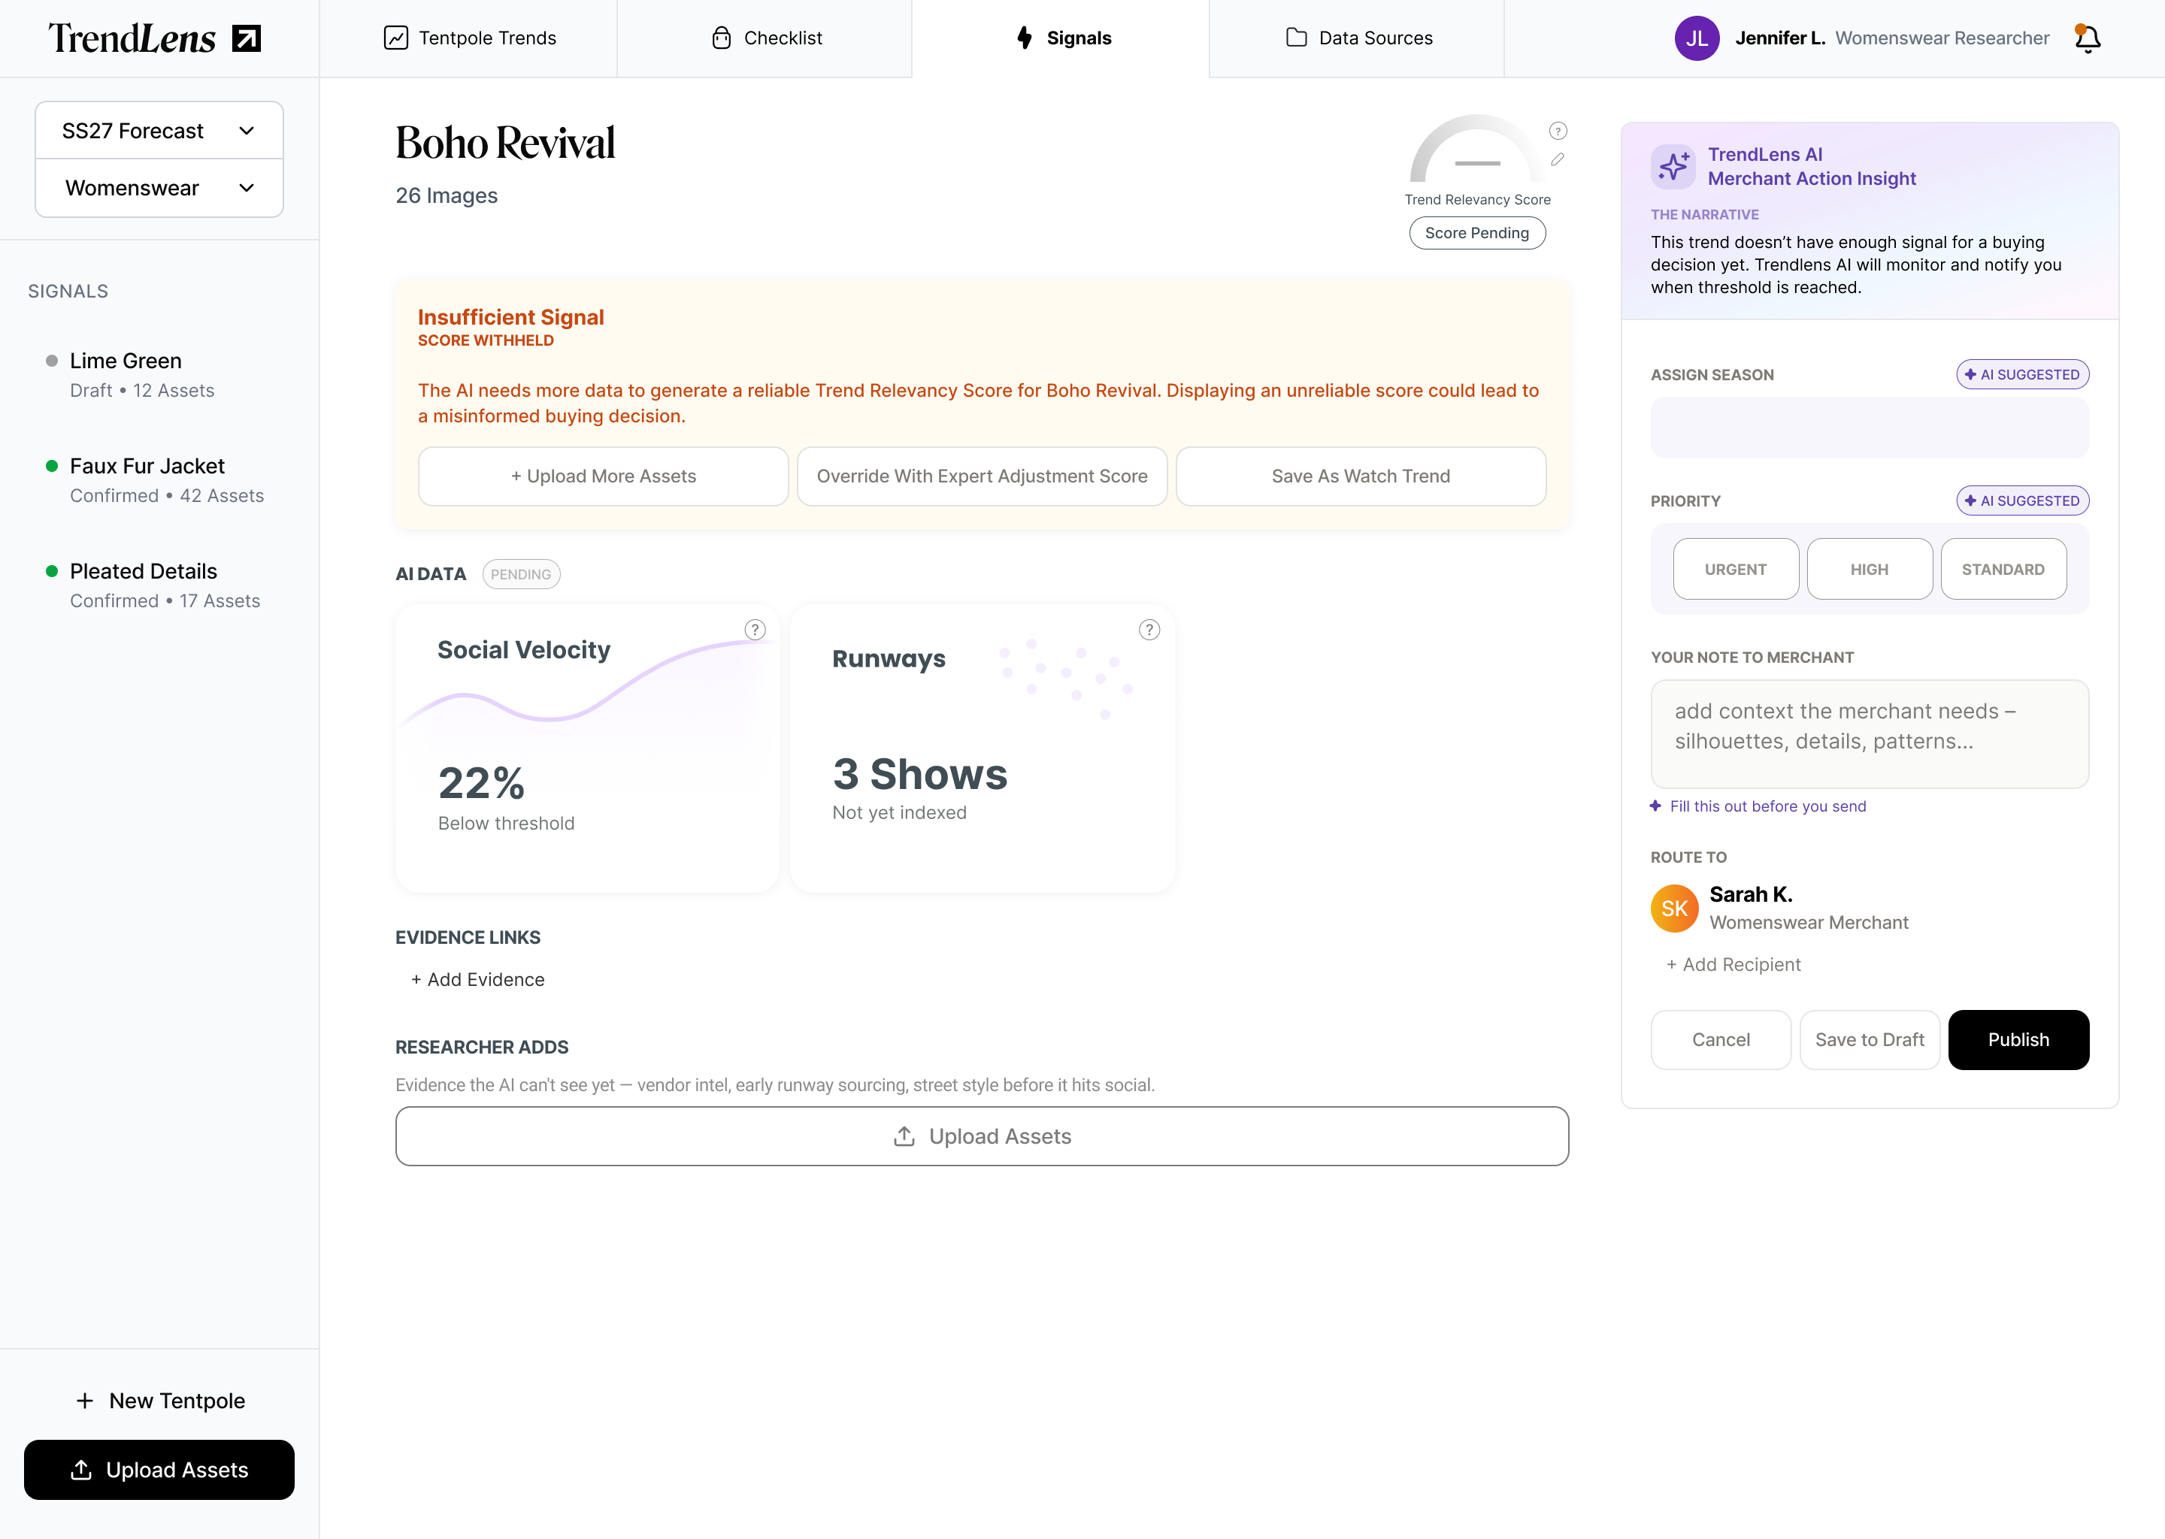This screenshot has height=1539, width=2165.
Task: Select STANDARD priority option
Action: point(2002,569)
